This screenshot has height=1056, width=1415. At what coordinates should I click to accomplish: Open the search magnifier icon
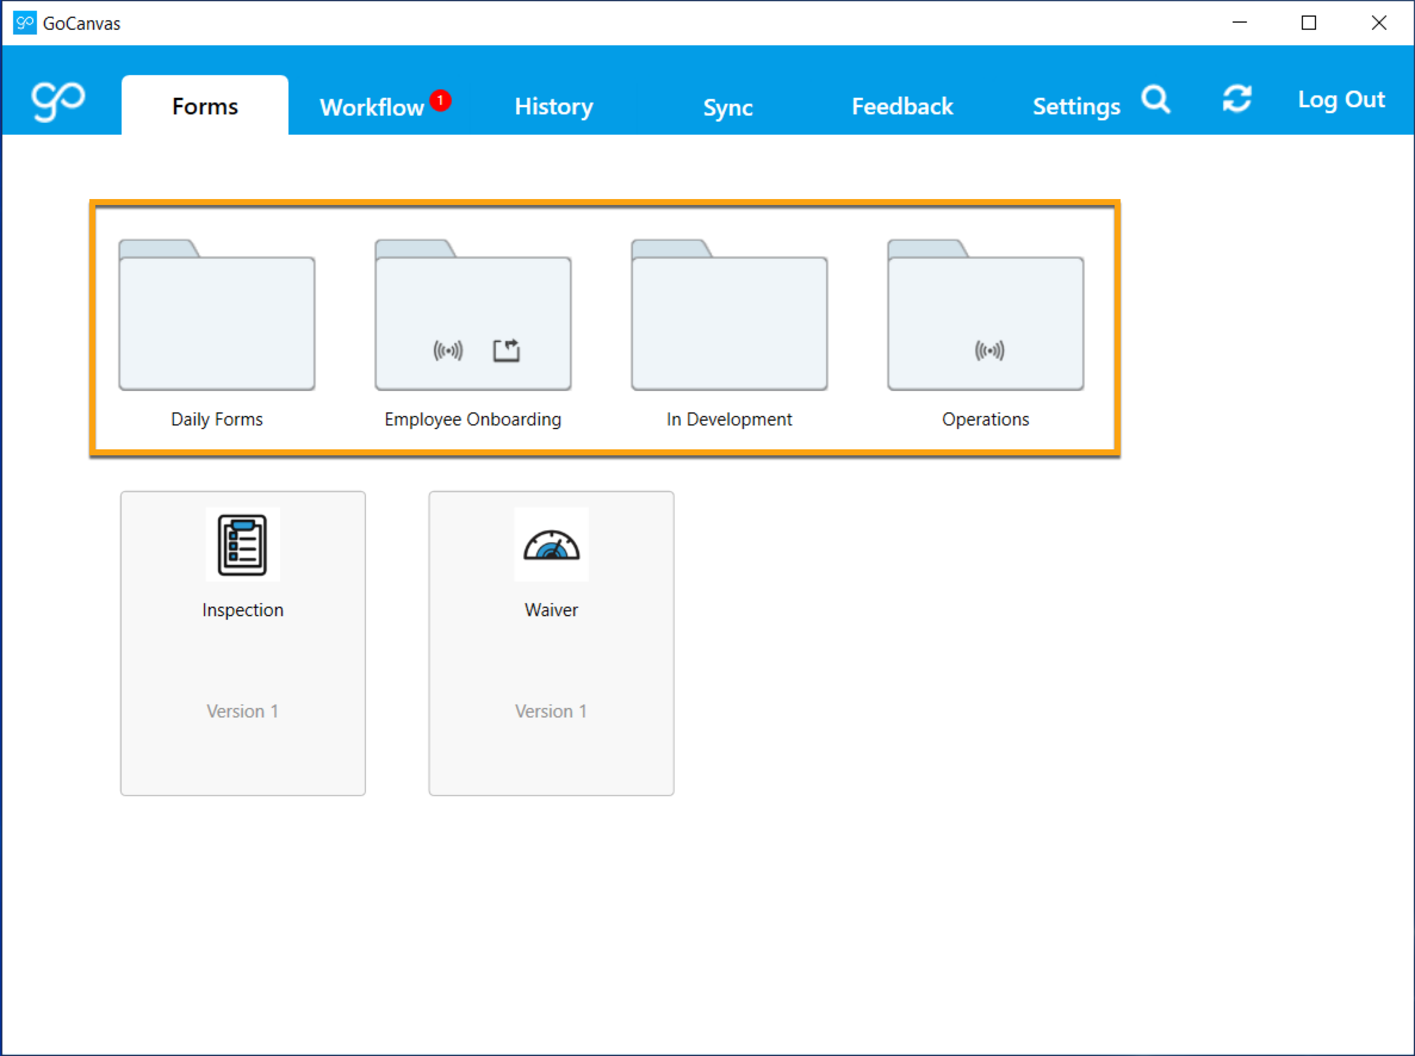click(x=1155, y=100)
